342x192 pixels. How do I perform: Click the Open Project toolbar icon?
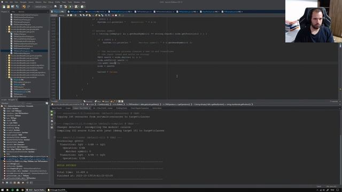12,7
